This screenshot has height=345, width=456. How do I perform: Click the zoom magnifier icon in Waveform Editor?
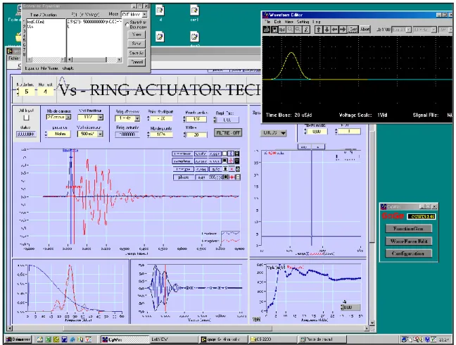point(290,30)
